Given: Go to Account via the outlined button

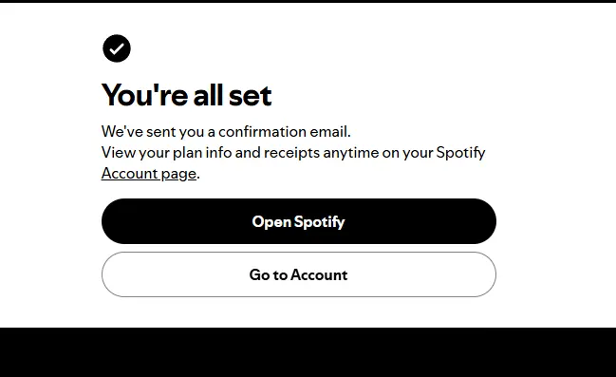Looking at the screenshot, I should (x=299, y=274).
